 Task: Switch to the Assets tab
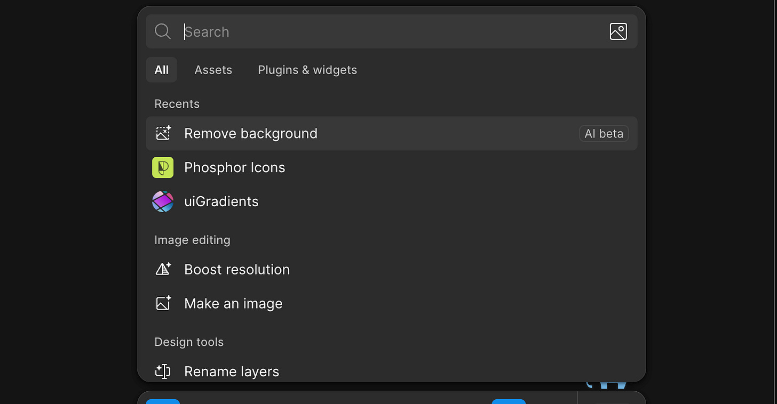tap(213, 70)
